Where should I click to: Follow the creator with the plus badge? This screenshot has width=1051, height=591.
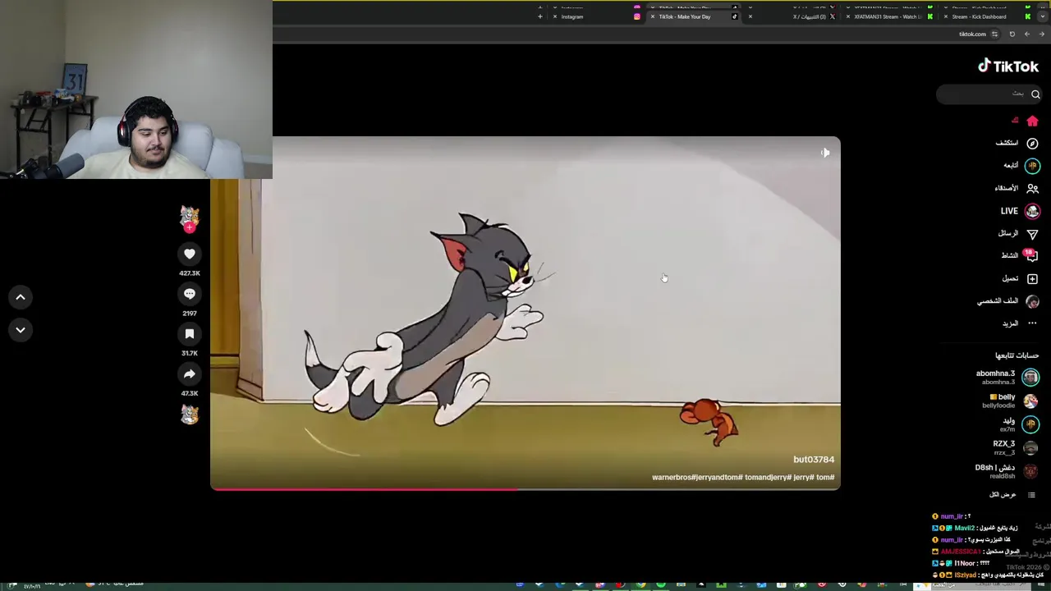pos(190,227)
